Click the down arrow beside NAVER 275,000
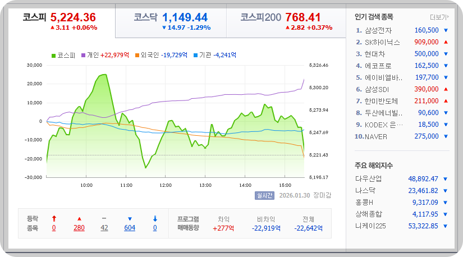This screenshot has width=463, height=257. pos(446,136)
